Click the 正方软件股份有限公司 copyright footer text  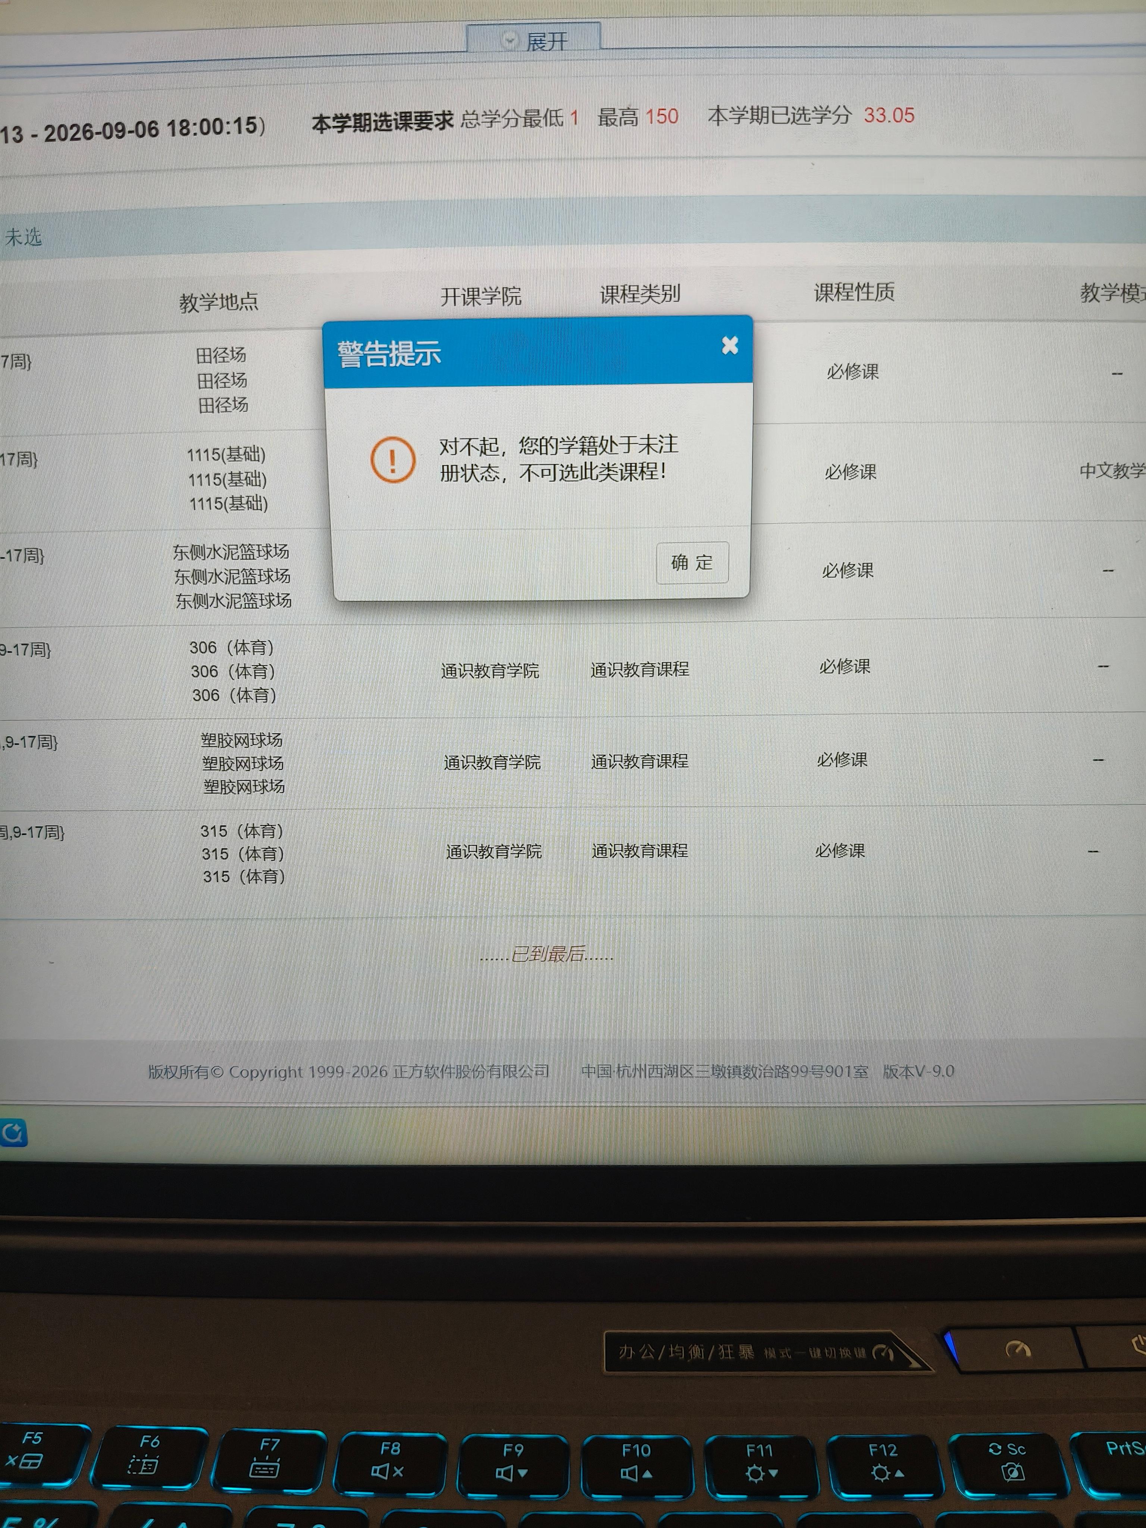tap(471, 1071)
